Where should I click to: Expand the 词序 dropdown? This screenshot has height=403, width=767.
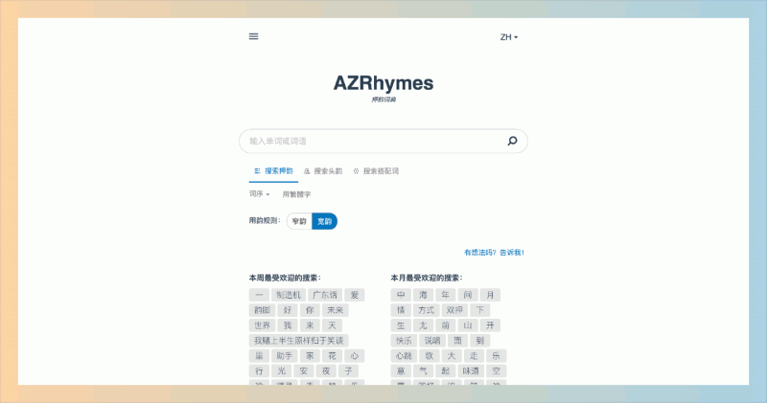(x=259, y=194)
